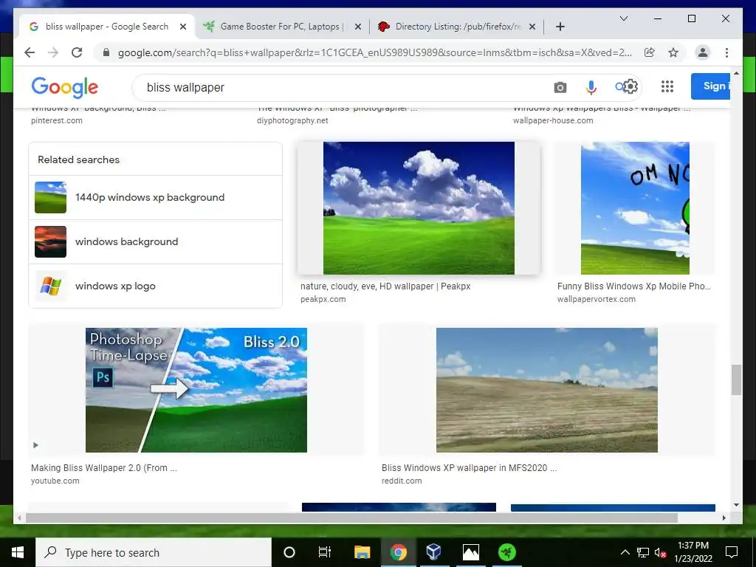756x567 pixels.
Task: Open the Photos app taskbar icon
Action: click(470, 552)
